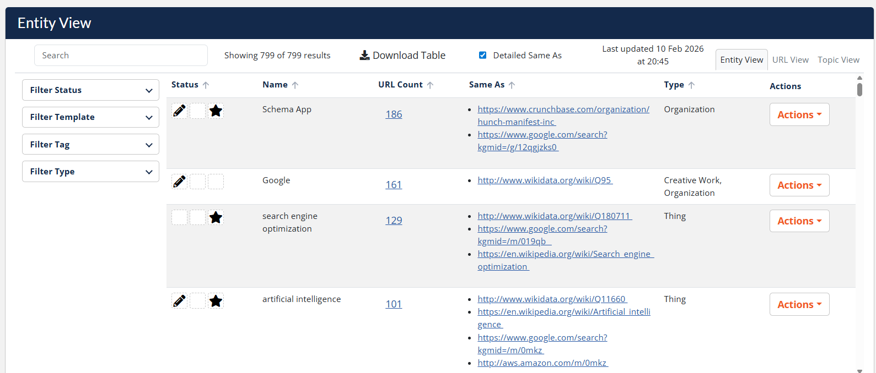Open Google search kgmid=/m/0mkz link

(542, 344)
